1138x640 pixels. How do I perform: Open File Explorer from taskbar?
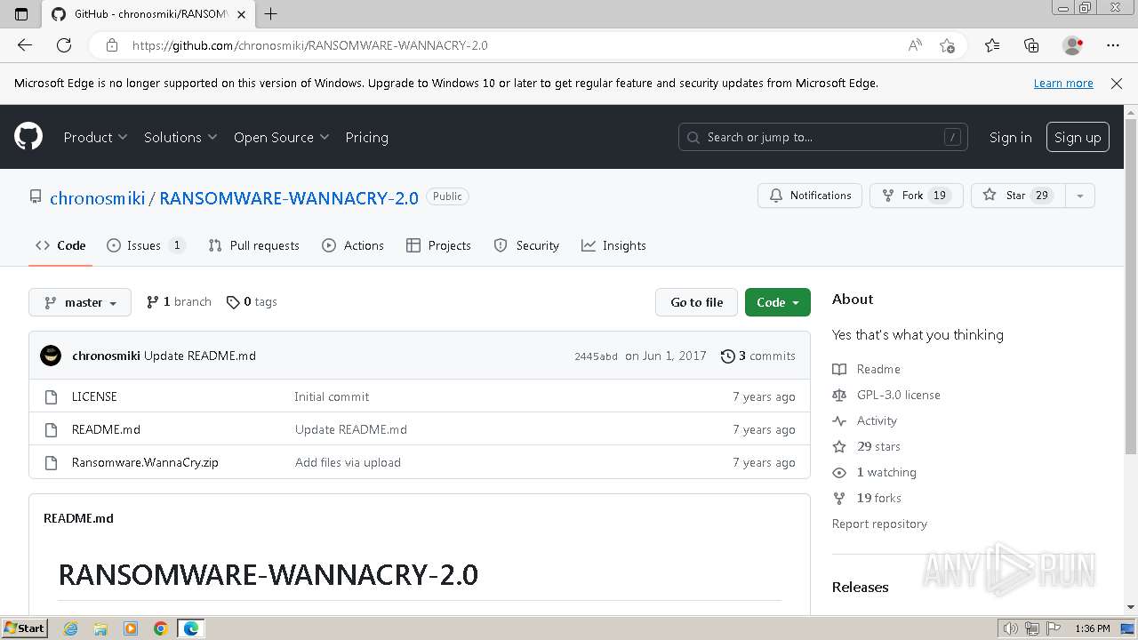tap(100, 628)
